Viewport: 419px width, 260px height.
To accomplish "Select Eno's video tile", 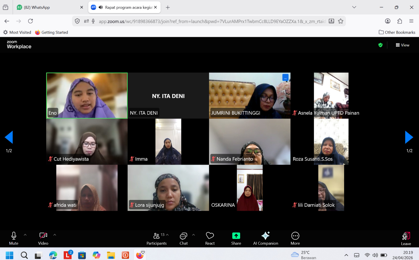I will 87,95.
